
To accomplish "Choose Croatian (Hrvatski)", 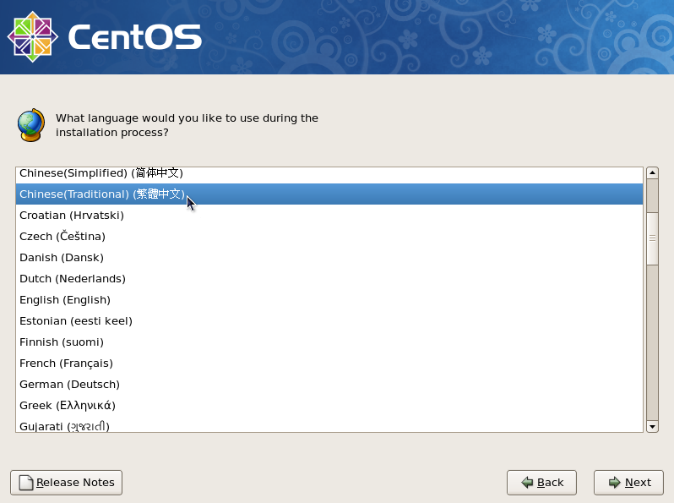I will coord(329,215).
